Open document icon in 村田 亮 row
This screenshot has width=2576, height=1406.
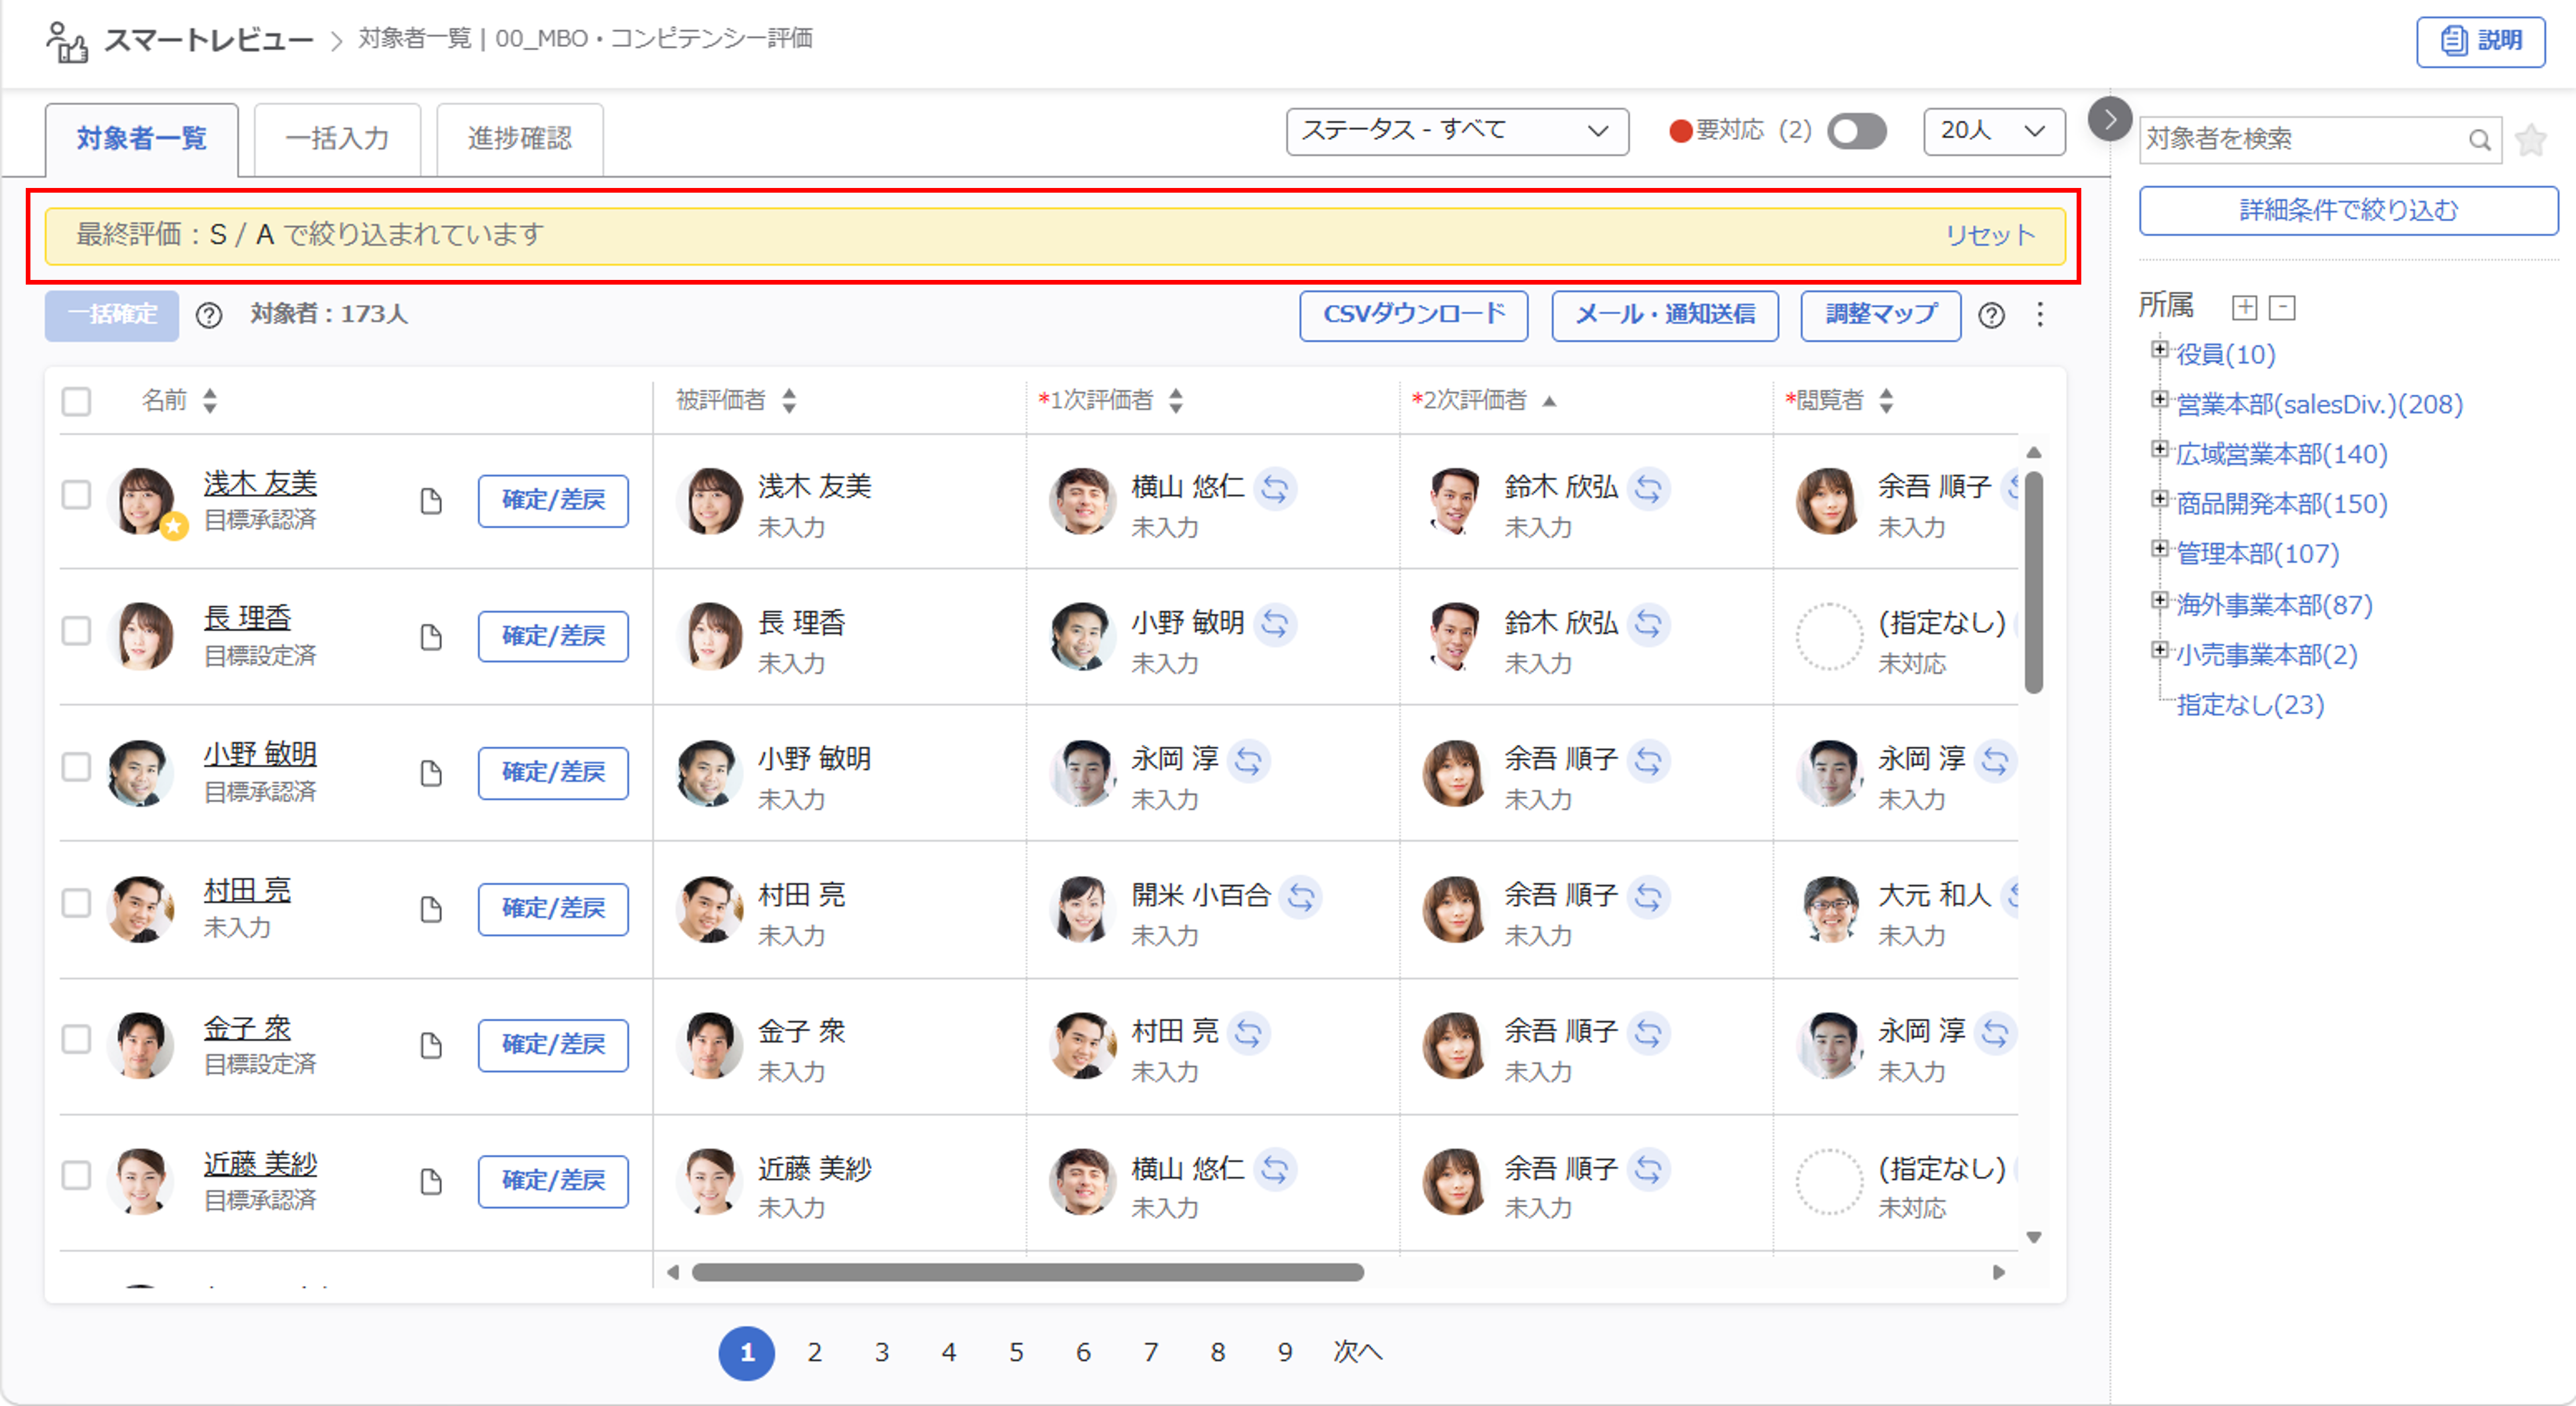[x=431, y=909]
